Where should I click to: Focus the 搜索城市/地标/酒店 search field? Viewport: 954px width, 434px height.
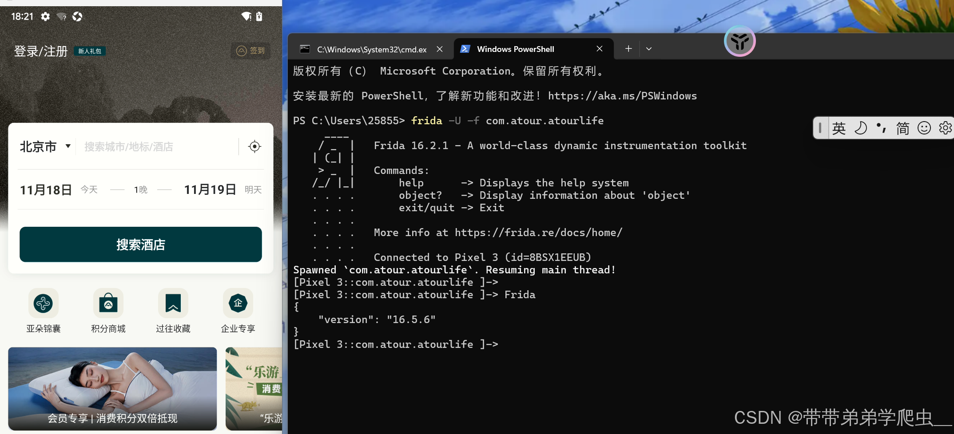click(x=129, y=146)
